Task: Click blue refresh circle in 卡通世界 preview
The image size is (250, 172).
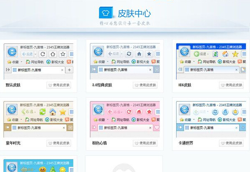Action: (x=215, y=112)
